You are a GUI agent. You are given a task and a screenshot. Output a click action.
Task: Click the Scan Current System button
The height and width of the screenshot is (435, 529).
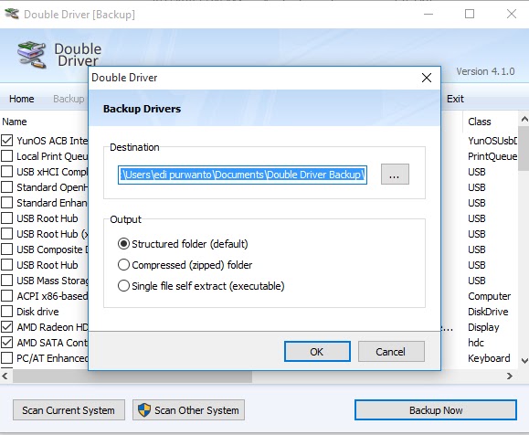coord(69,410)
